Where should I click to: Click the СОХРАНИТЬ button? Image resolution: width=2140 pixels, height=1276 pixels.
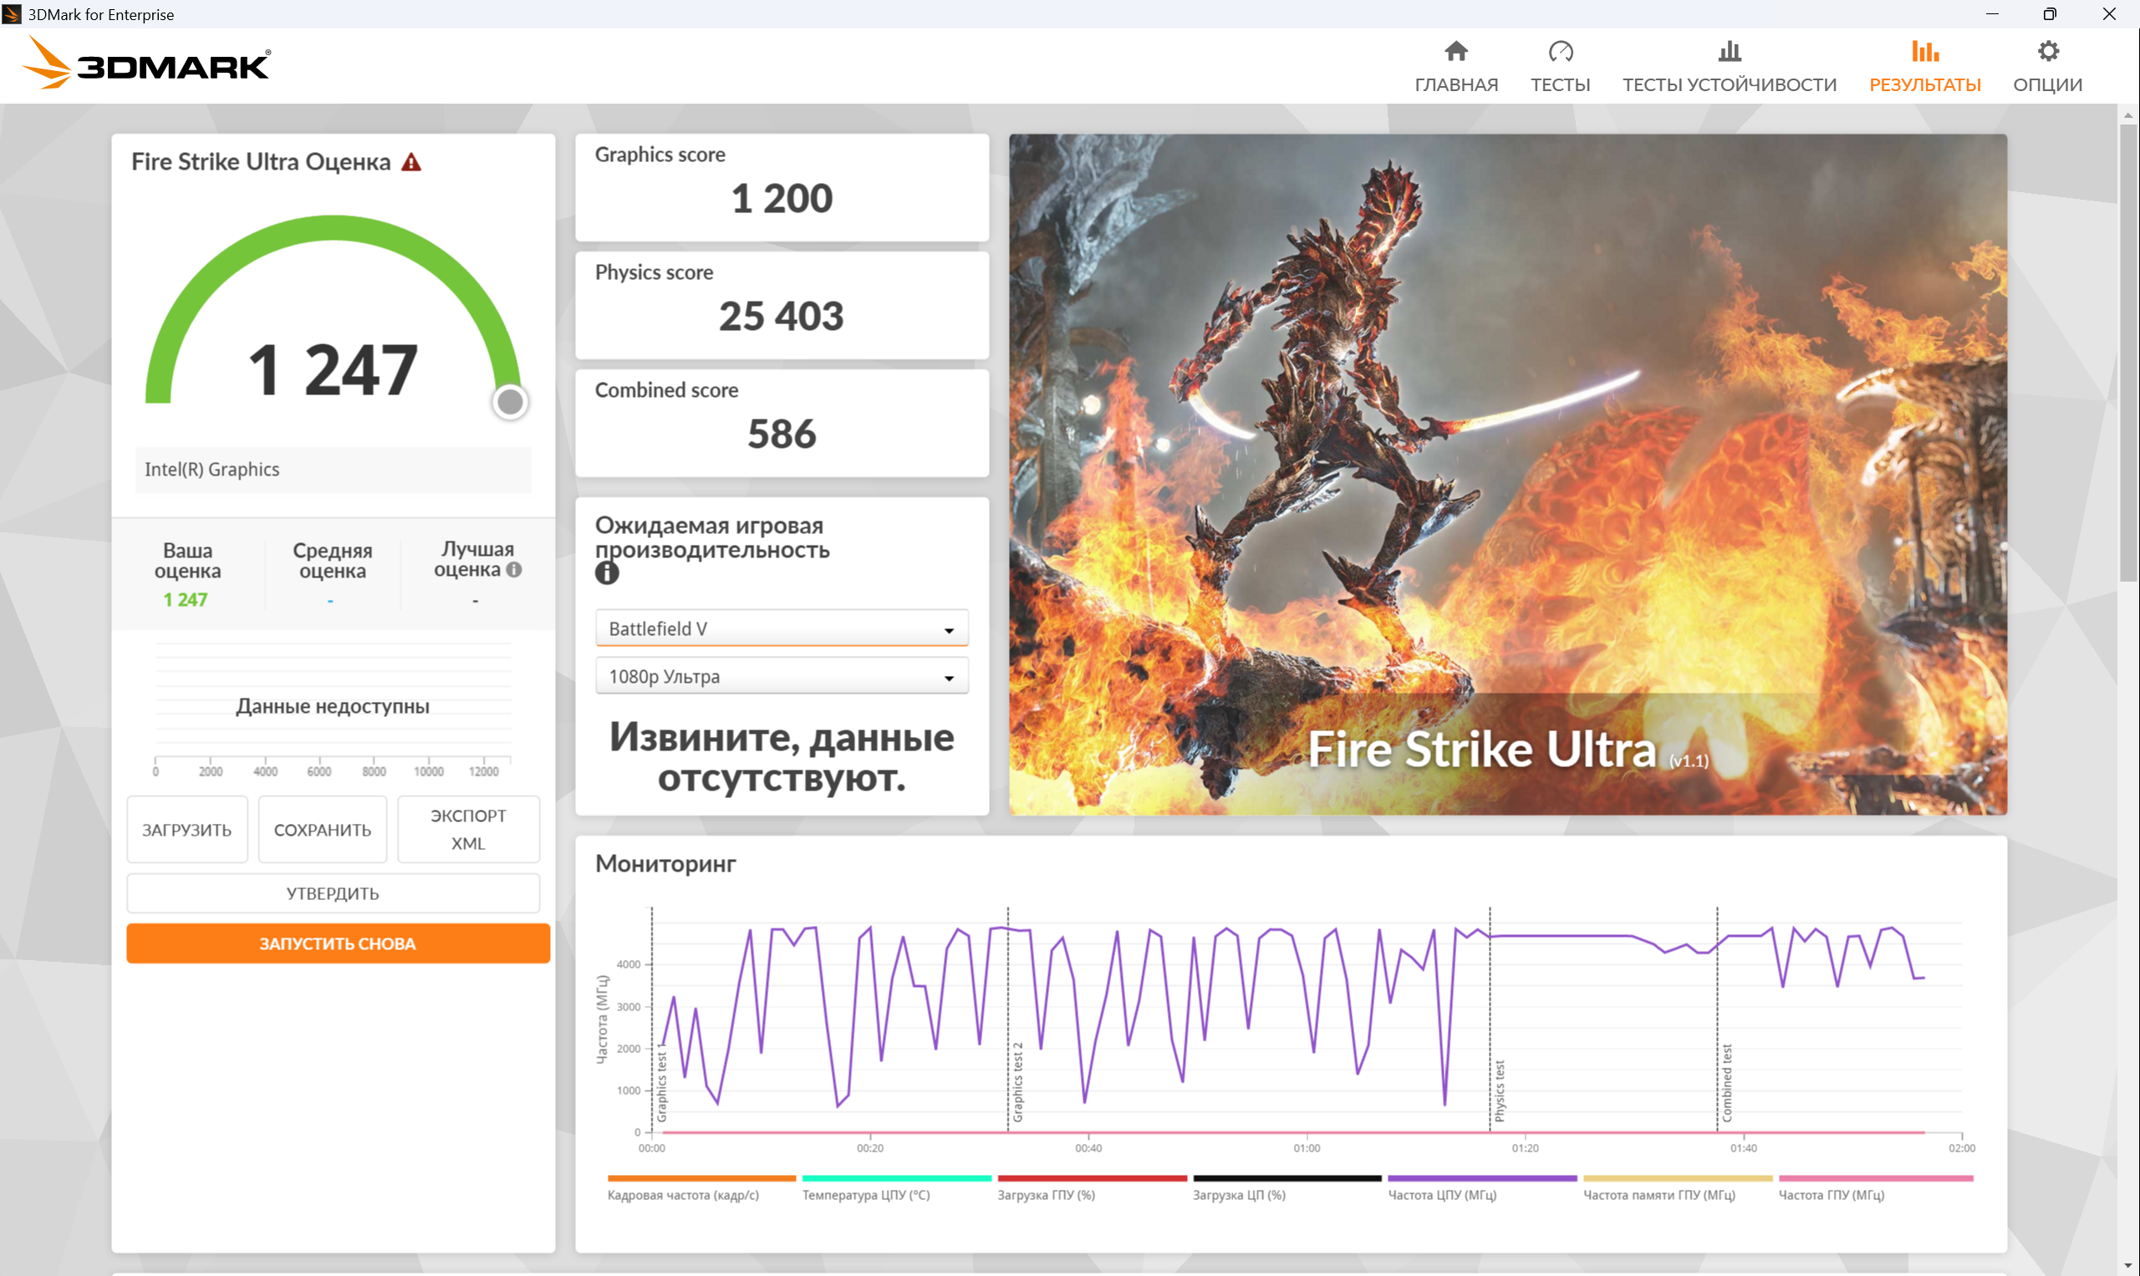tap(323, 830)
